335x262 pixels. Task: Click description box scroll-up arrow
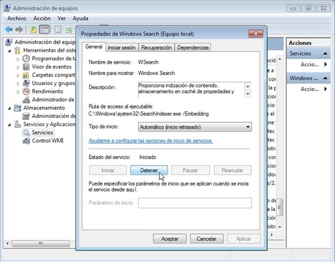pos(248,86)
